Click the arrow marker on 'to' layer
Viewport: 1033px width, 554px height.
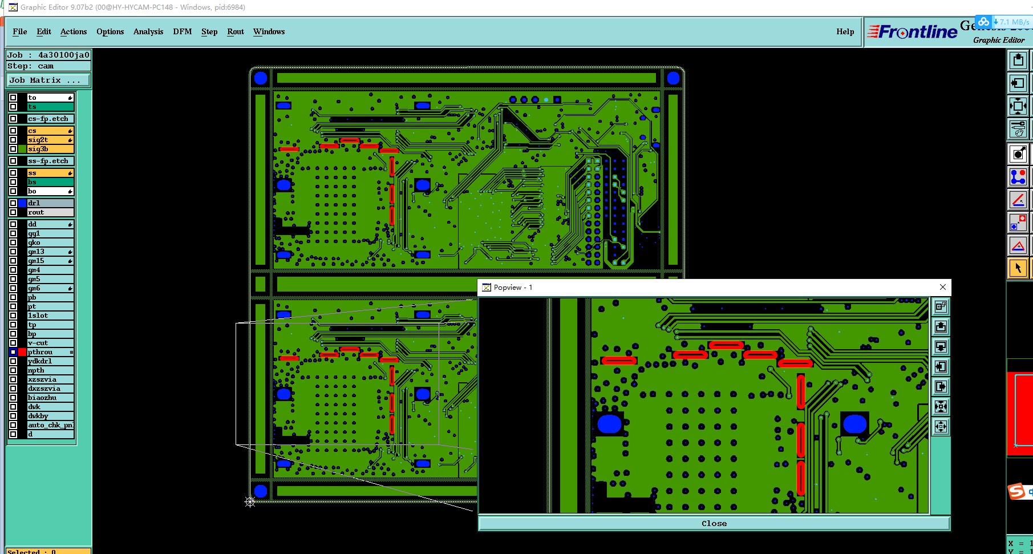click(70, 98)
